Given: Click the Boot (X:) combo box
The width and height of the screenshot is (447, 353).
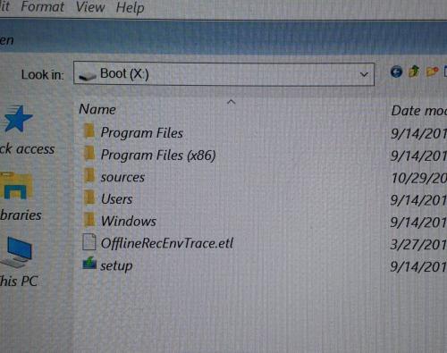Looking at the screenshot, I should (x=223, y=74).
